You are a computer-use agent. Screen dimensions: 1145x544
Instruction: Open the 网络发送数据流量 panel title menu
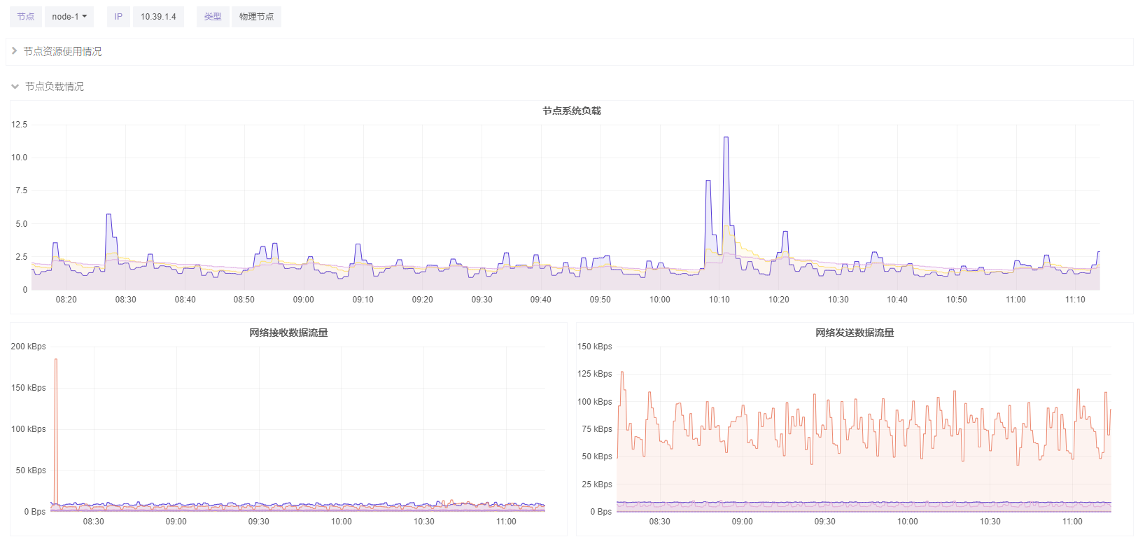coord(854,333)
